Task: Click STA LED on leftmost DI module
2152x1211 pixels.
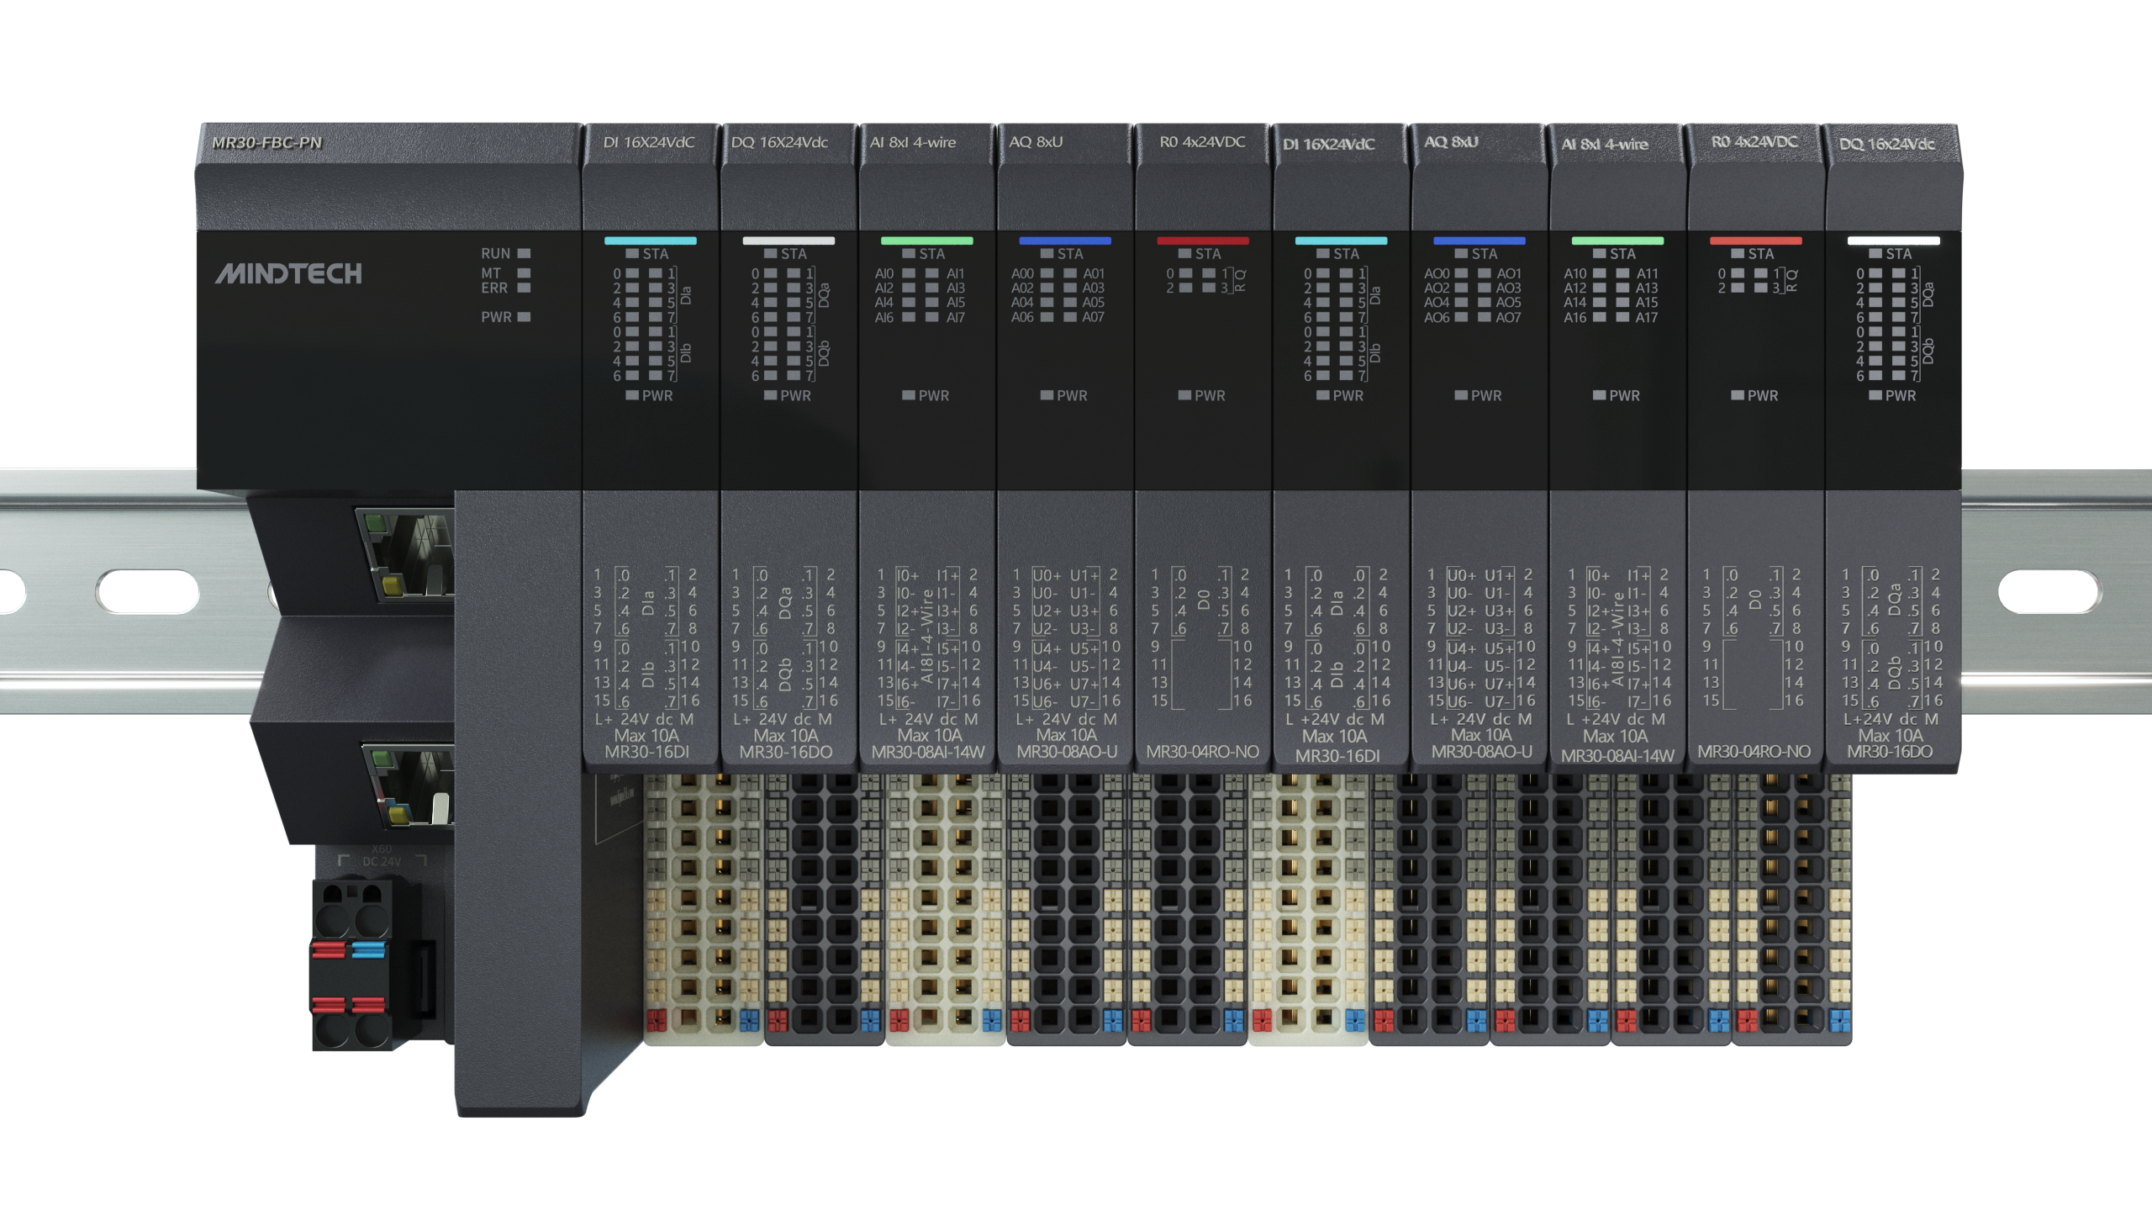Action: [x=632, y=254]
